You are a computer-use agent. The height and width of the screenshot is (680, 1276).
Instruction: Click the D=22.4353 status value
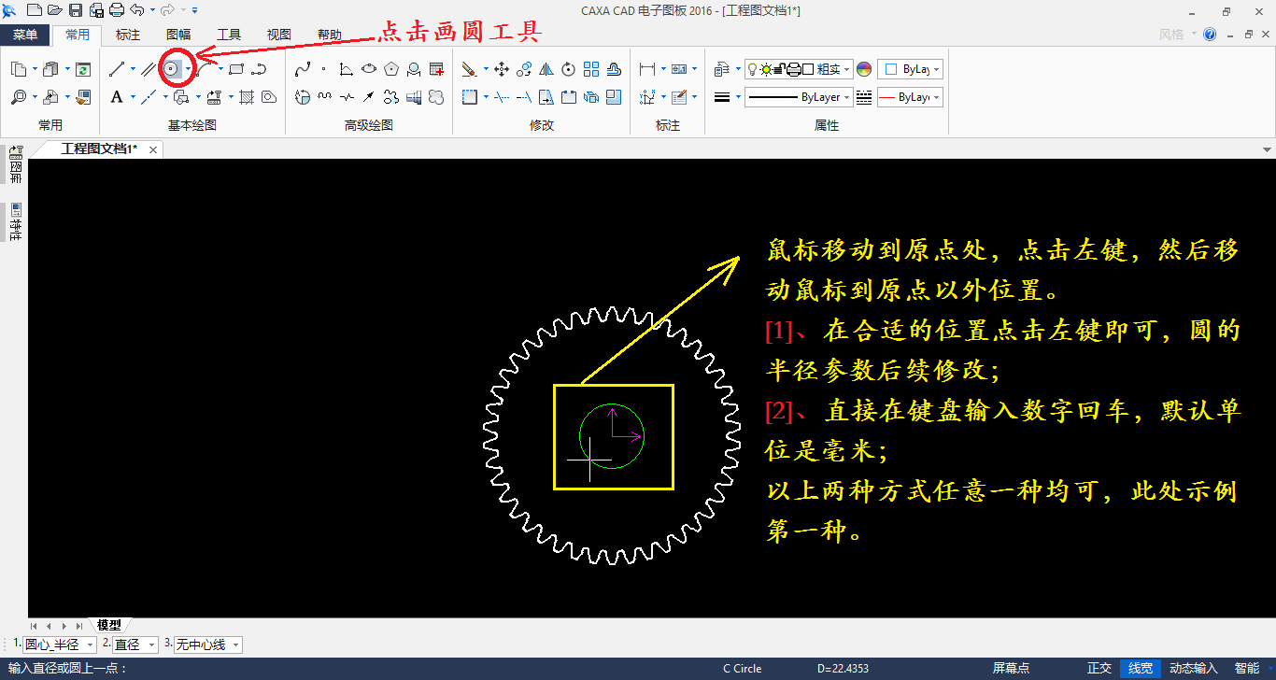[x=843, y=669]
